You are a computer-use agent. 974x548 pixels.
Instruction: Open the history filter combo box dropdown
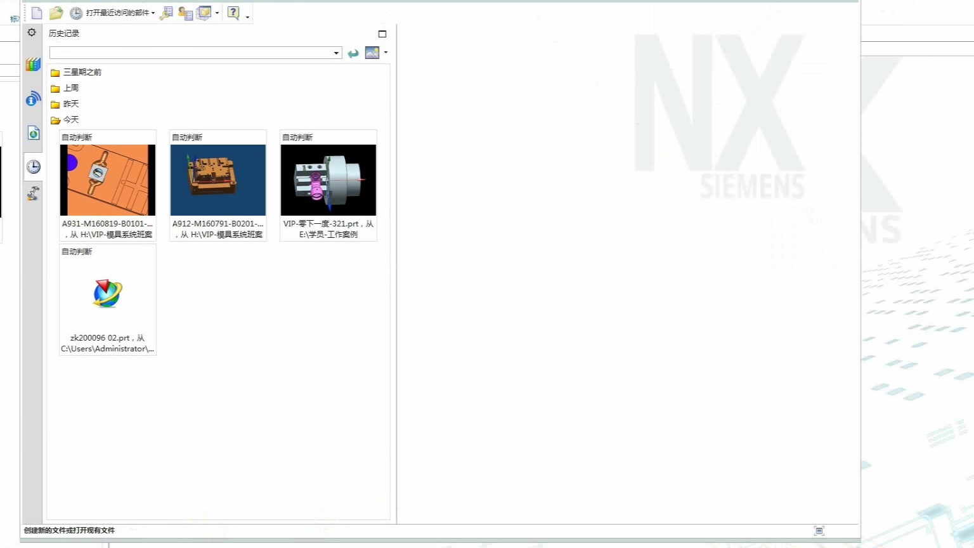(x=336, y=53)
